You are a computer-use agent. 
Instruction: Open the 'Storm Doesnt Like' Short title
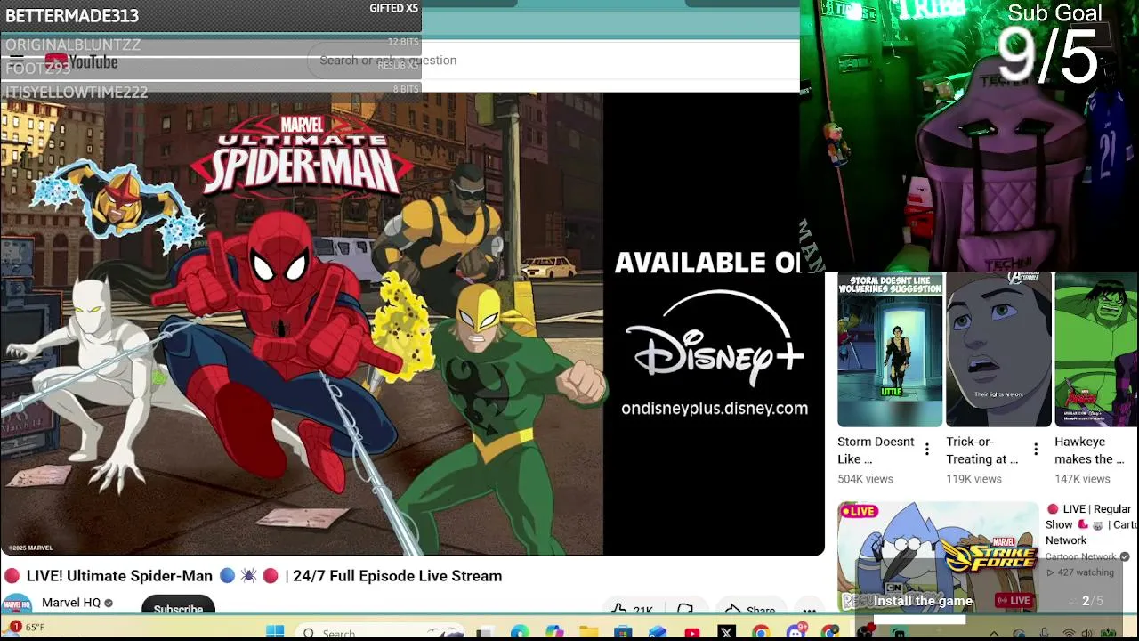point(876,450)
